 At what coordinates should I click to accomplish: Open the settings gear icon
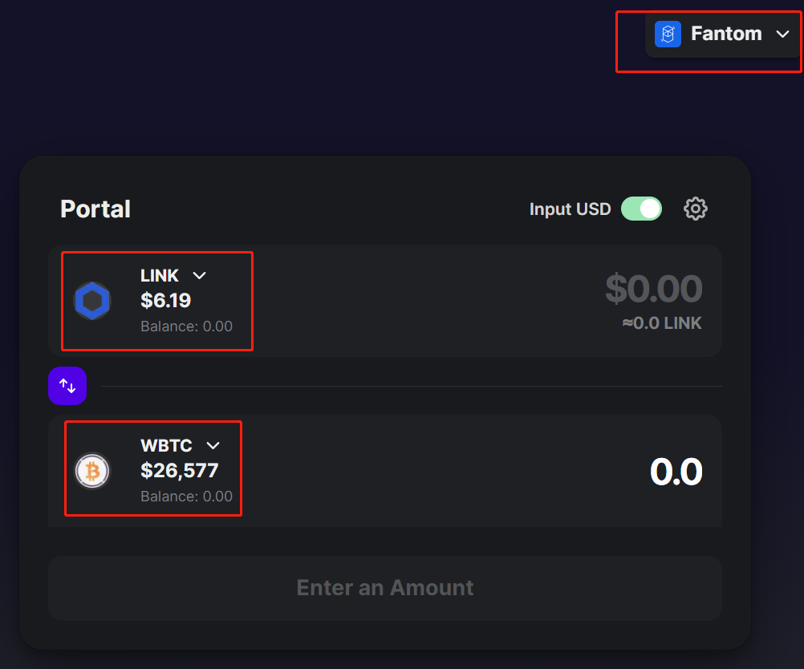click(696, 209)
